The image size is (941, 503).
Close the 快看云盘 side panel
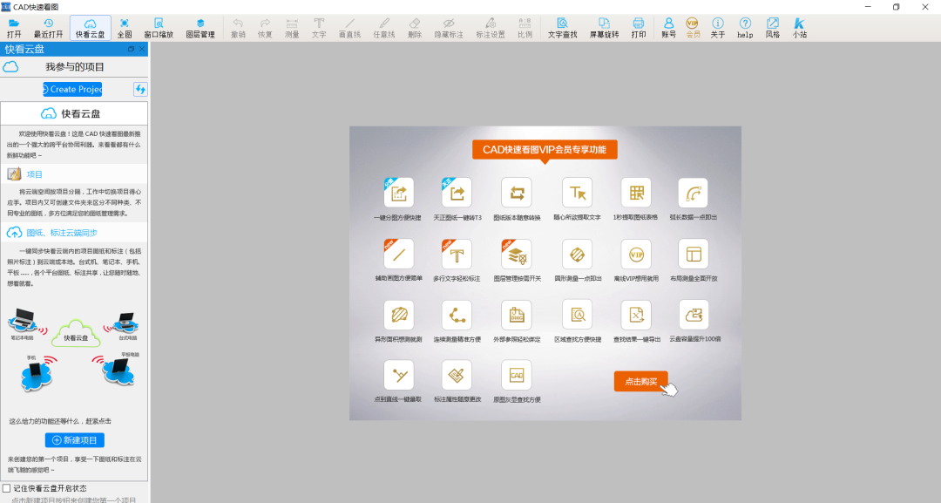click(142, 49)
